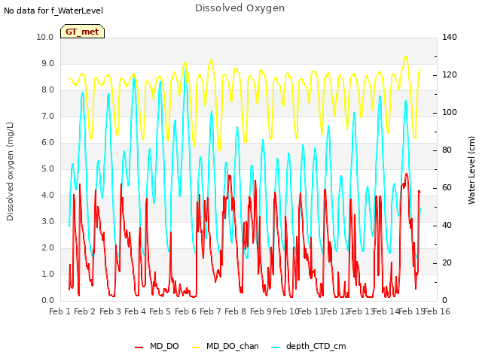Click the yellow MD_DO_chan legend swatch
This screenshot has height=361, width=482.
196,347
